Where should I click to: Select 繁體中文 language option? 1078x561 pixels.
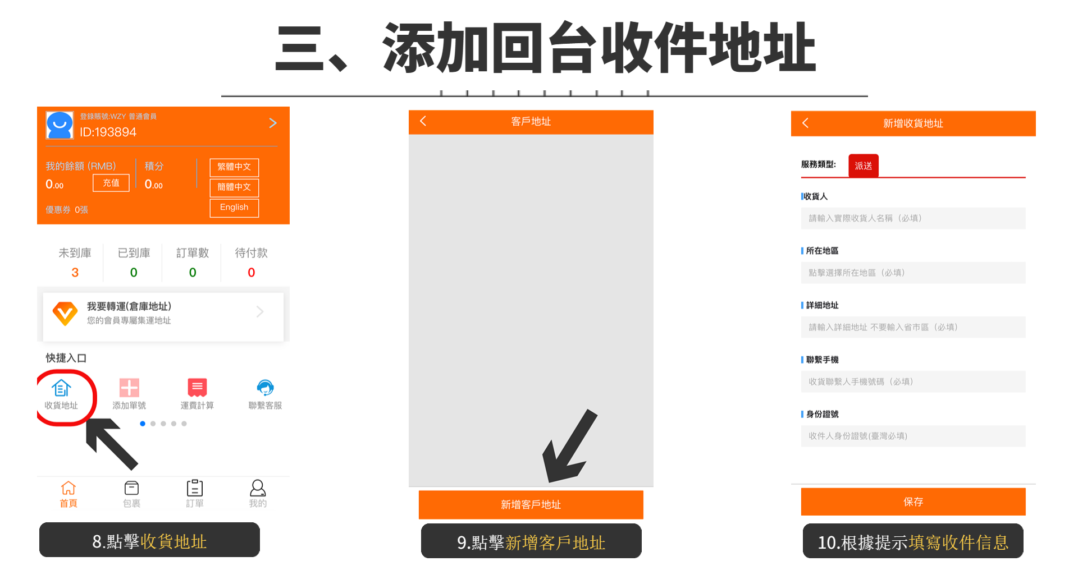pos(234,167)
